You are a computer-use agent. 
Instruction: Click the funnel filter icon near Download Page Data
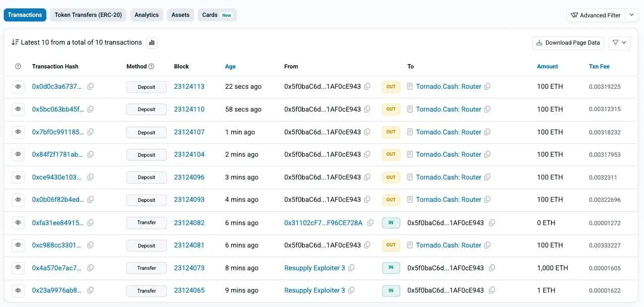coord(616,43)
